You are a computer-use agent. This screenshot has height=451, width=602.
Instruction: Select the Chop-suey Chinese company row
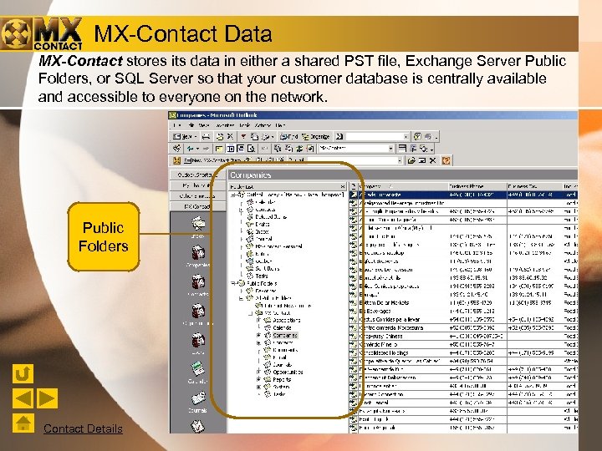pyautogui.click(x=463, y=336)
